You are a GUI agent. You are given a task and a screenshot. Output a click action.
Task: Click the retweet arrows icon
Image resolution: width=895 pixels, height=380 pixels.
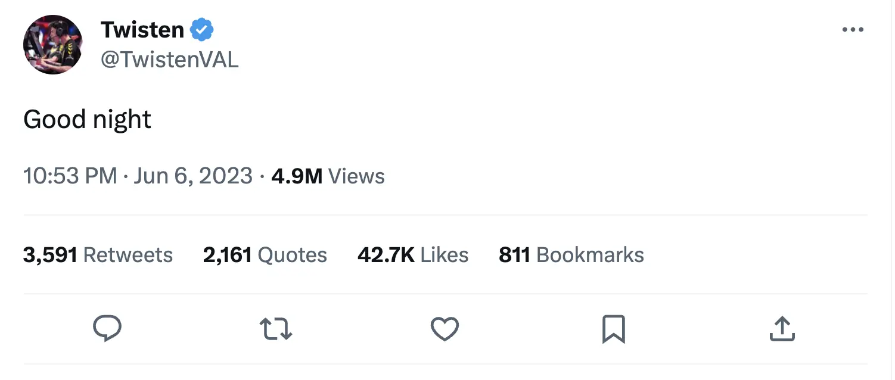point(276,329)
